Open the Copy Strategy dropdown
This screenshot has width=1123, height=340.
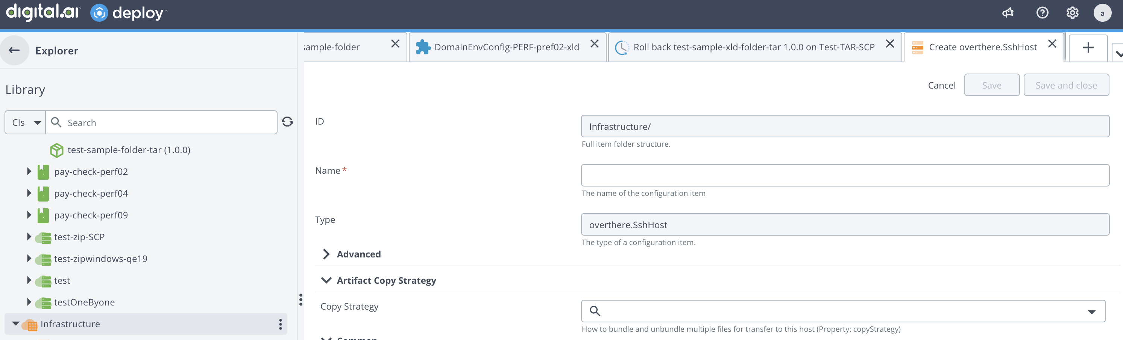tap(1091, 311)
